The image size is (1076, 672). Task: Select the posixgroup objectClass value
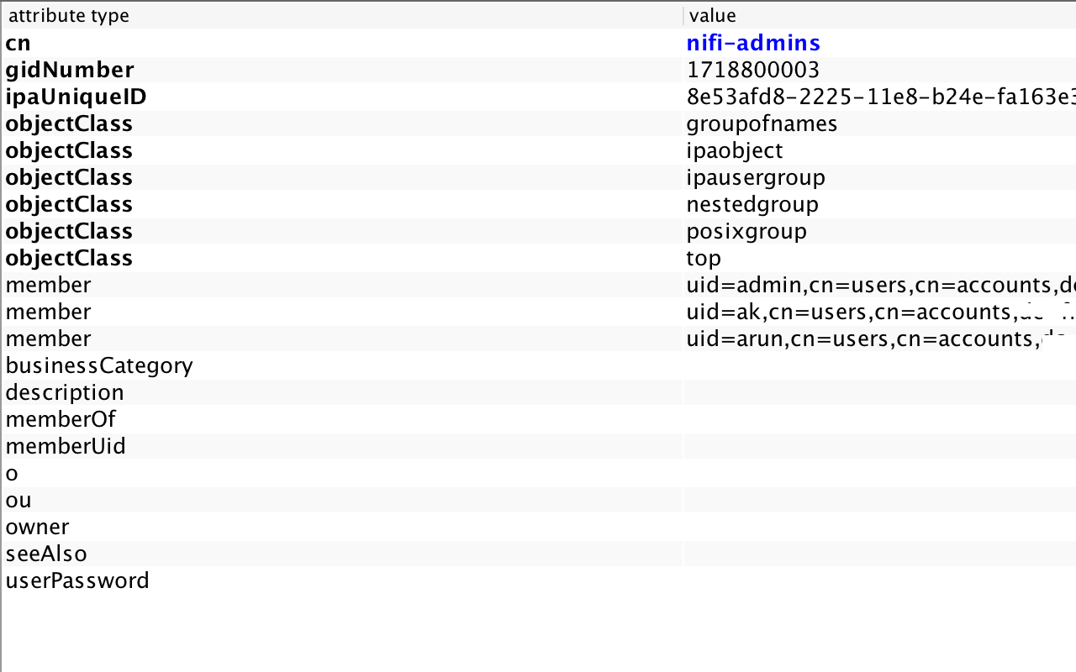[x=746, y=231]
